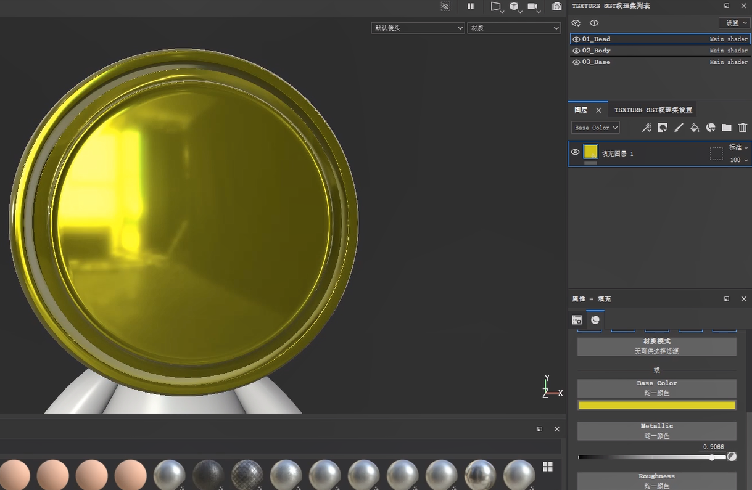Hide the fill layer 1 (填充图层 1)
752x490 pixels.
pyautogui.click(x=576, y=152)
